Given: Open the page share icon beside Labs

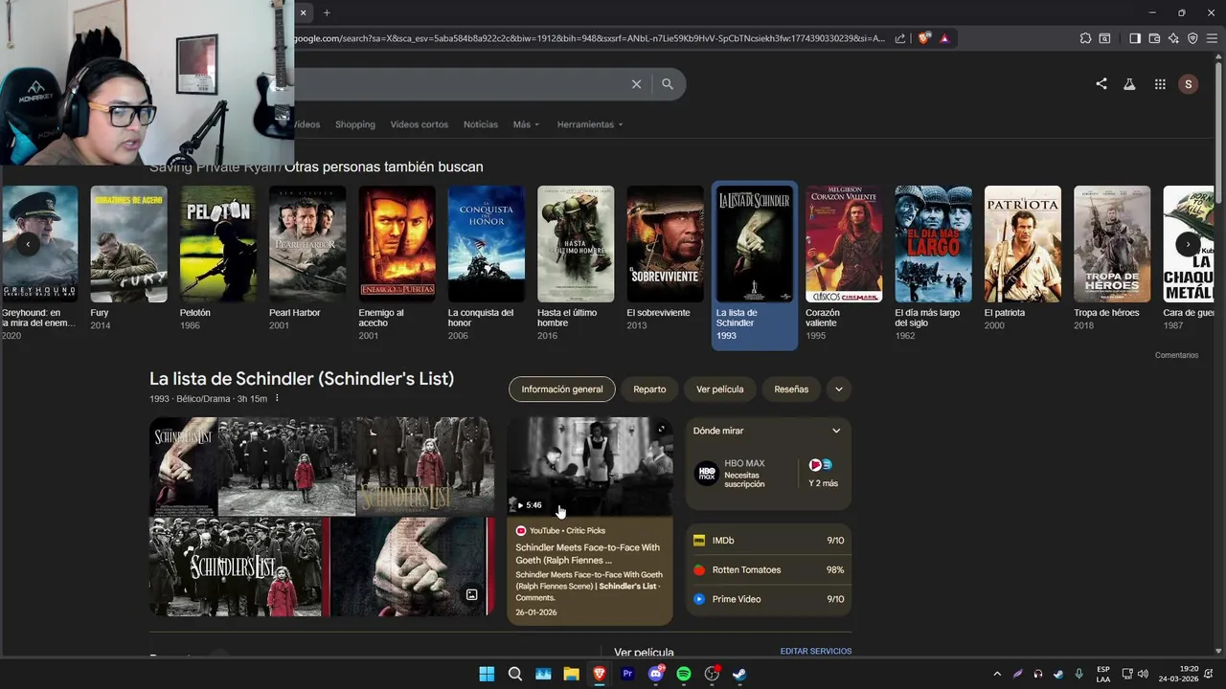Looking at the screenshot, I should [x=1101, y=84].
